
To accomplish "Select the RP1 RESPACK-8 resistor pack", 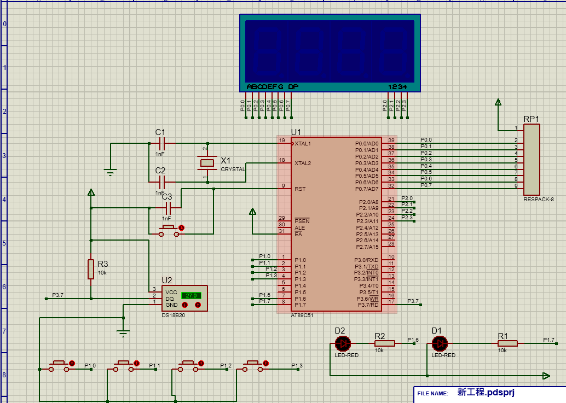I will click(531, 159).
